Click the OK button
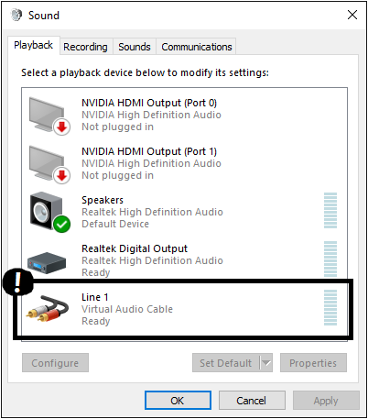 click(178, 400)
